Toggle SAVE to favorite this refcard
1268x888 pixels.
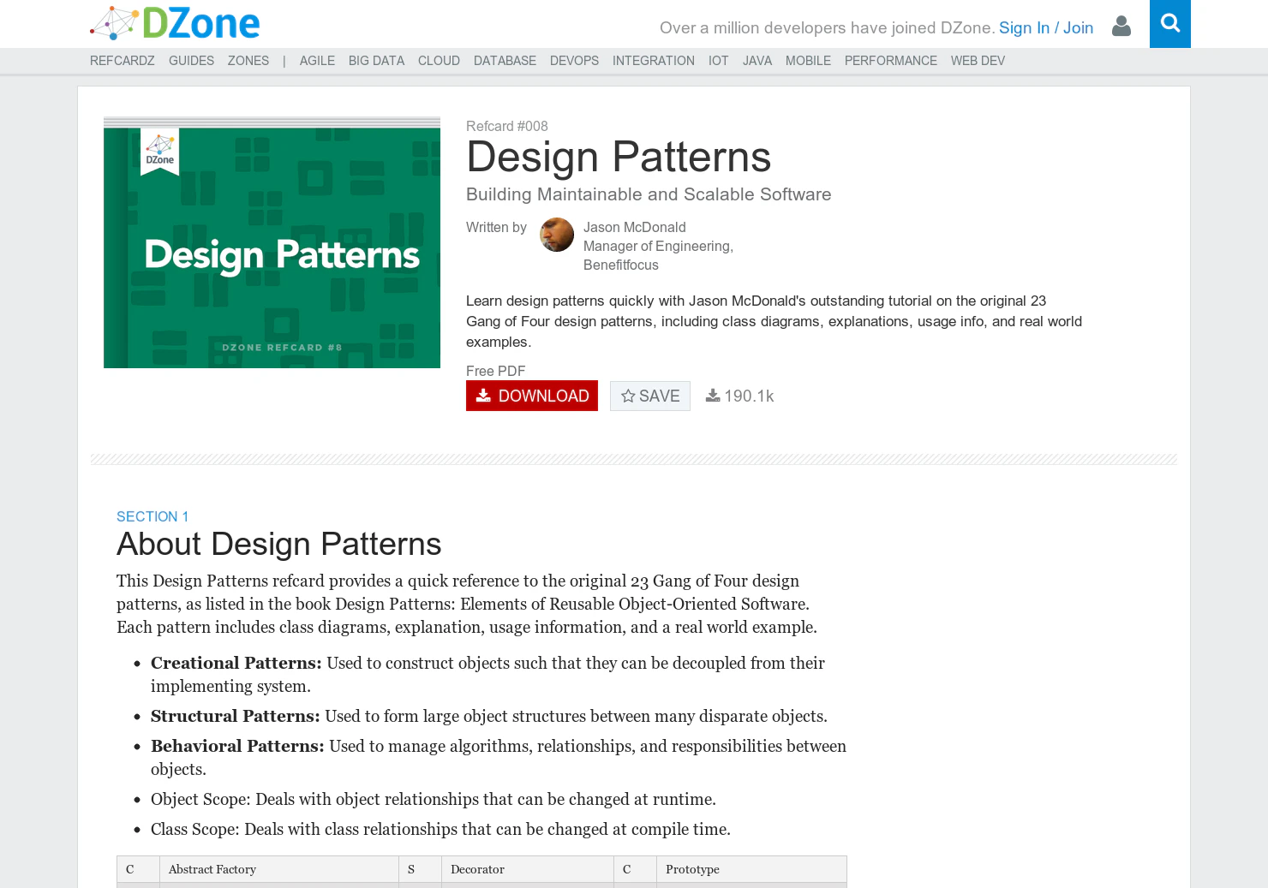coord(650,396)
